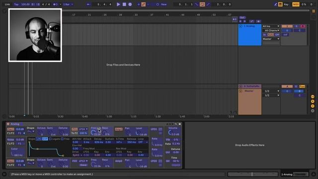318x179 pixels.
Task: Set Analog track monitoring to In
Action: click(x=264, y=35)
